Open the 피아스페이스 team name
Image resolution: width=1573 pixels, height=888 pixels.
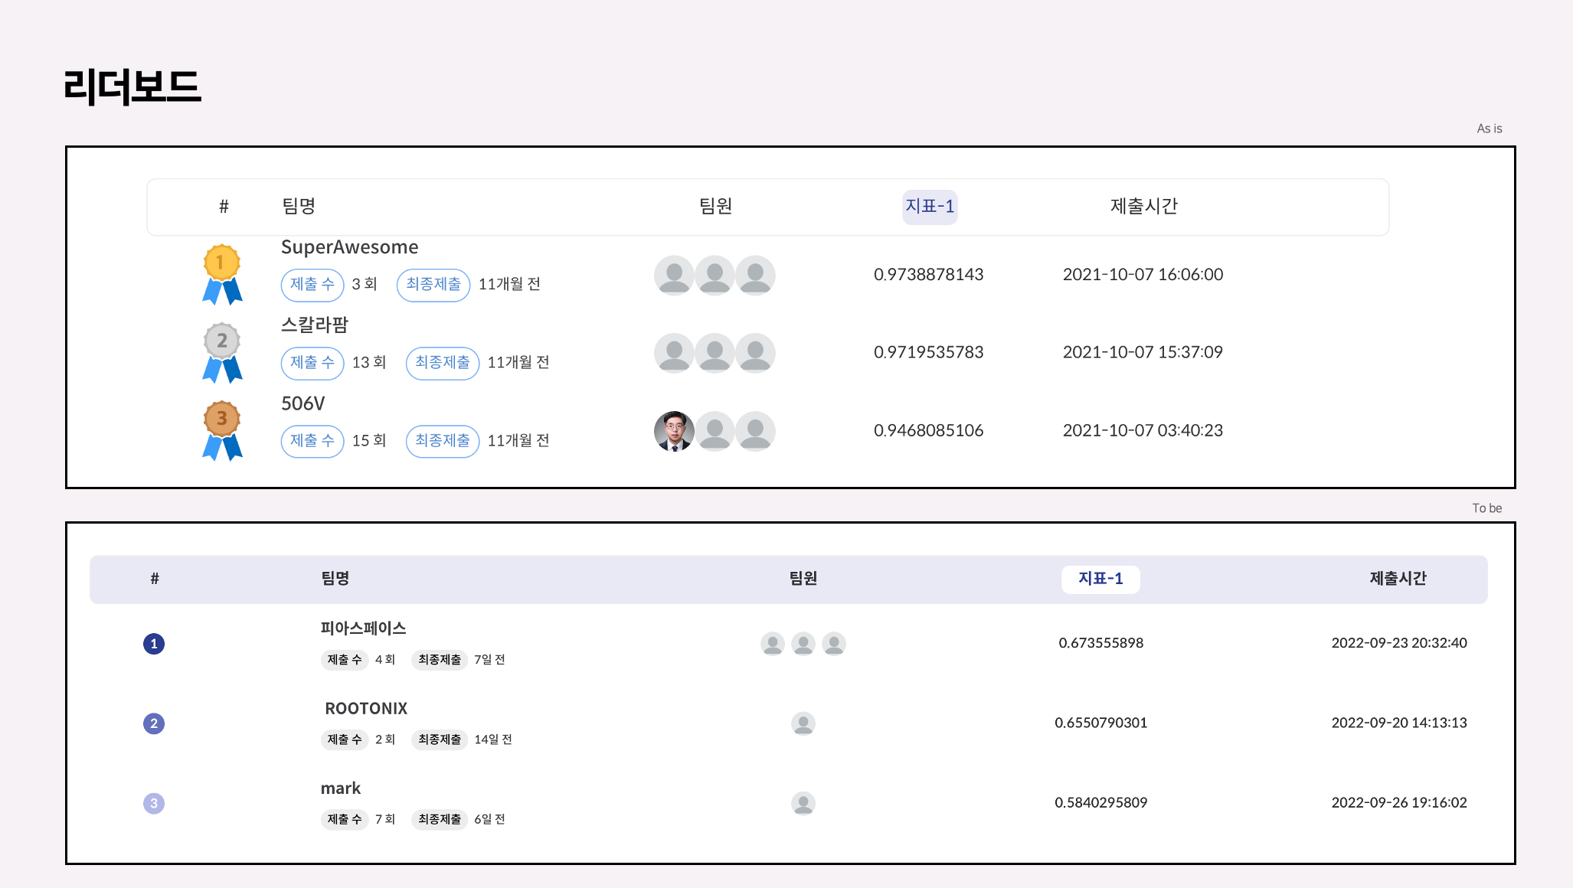363,628
